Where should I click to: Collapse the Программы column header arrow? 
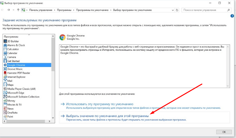[29, 35]
